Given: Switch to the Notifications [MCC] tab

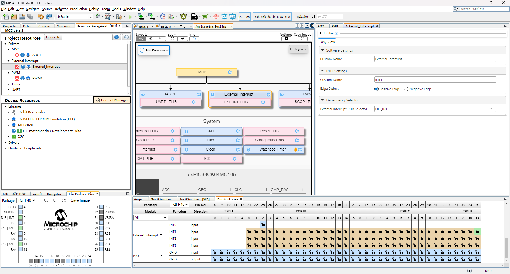Looking at the screenshot, I should coord(194,199).
